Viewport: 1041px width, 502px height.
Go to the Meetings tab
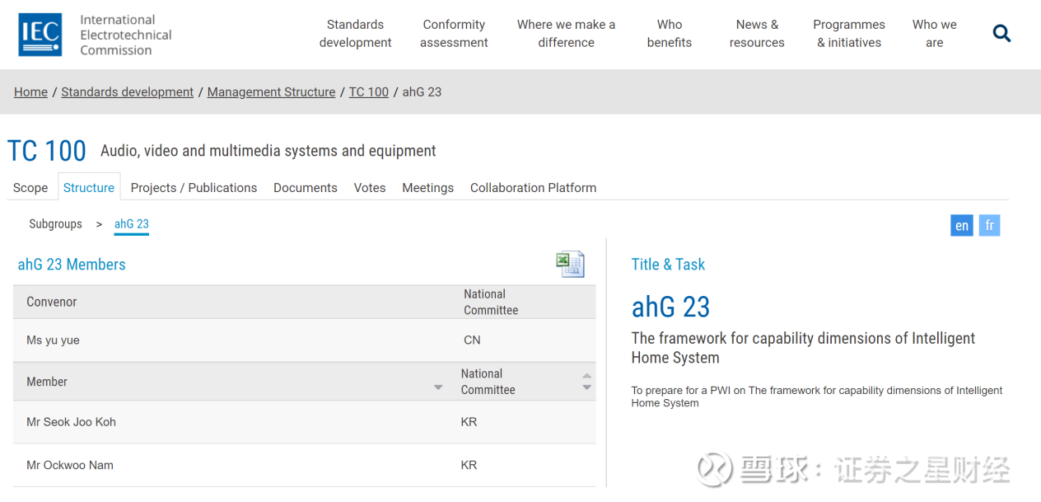tap(427, 188)
